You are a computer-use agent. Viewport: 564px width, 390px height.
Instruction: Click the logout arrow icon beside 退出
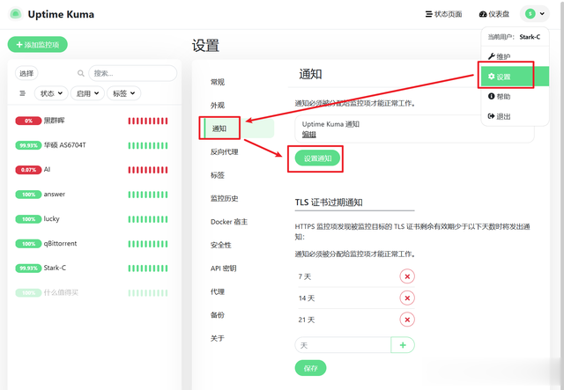pyautogui.click(x=492, y=115)
